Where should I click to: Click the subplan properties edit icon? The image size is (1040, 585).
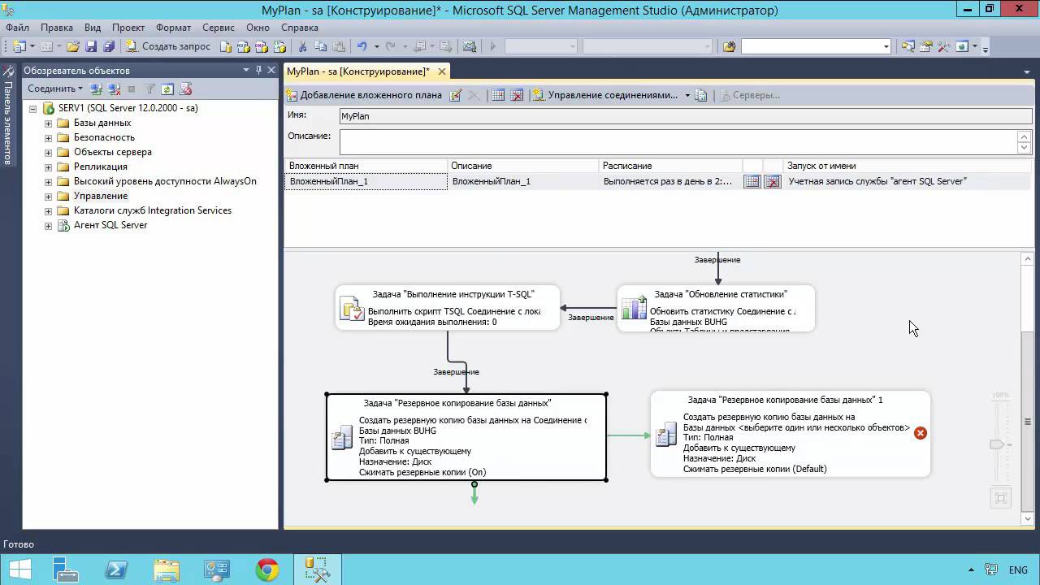click(x=456, y=95)
